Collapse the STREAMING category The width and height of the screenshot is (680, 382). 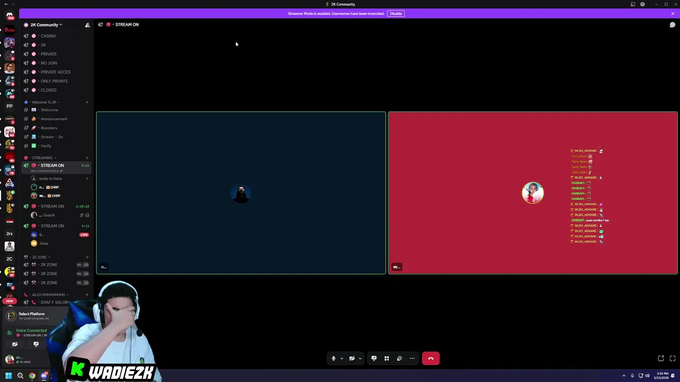[x=41, y=158]
